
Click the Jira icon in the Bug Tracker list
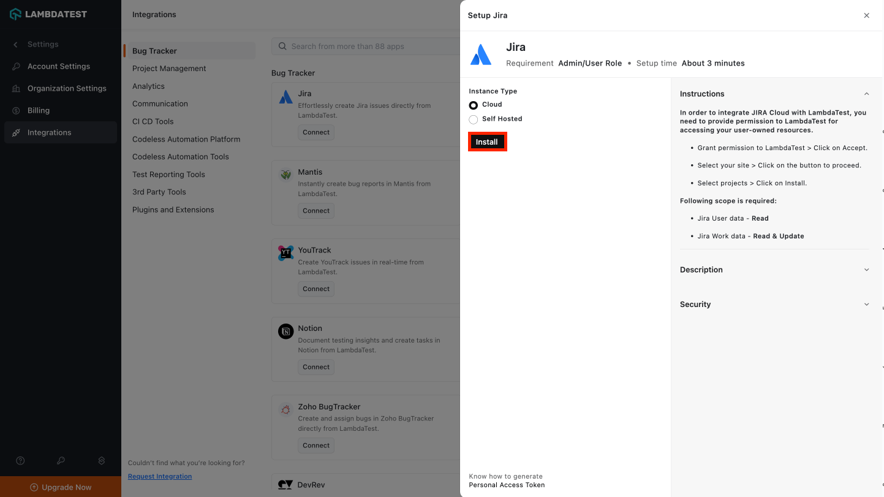pyautogui.click(x=285, y=96)
